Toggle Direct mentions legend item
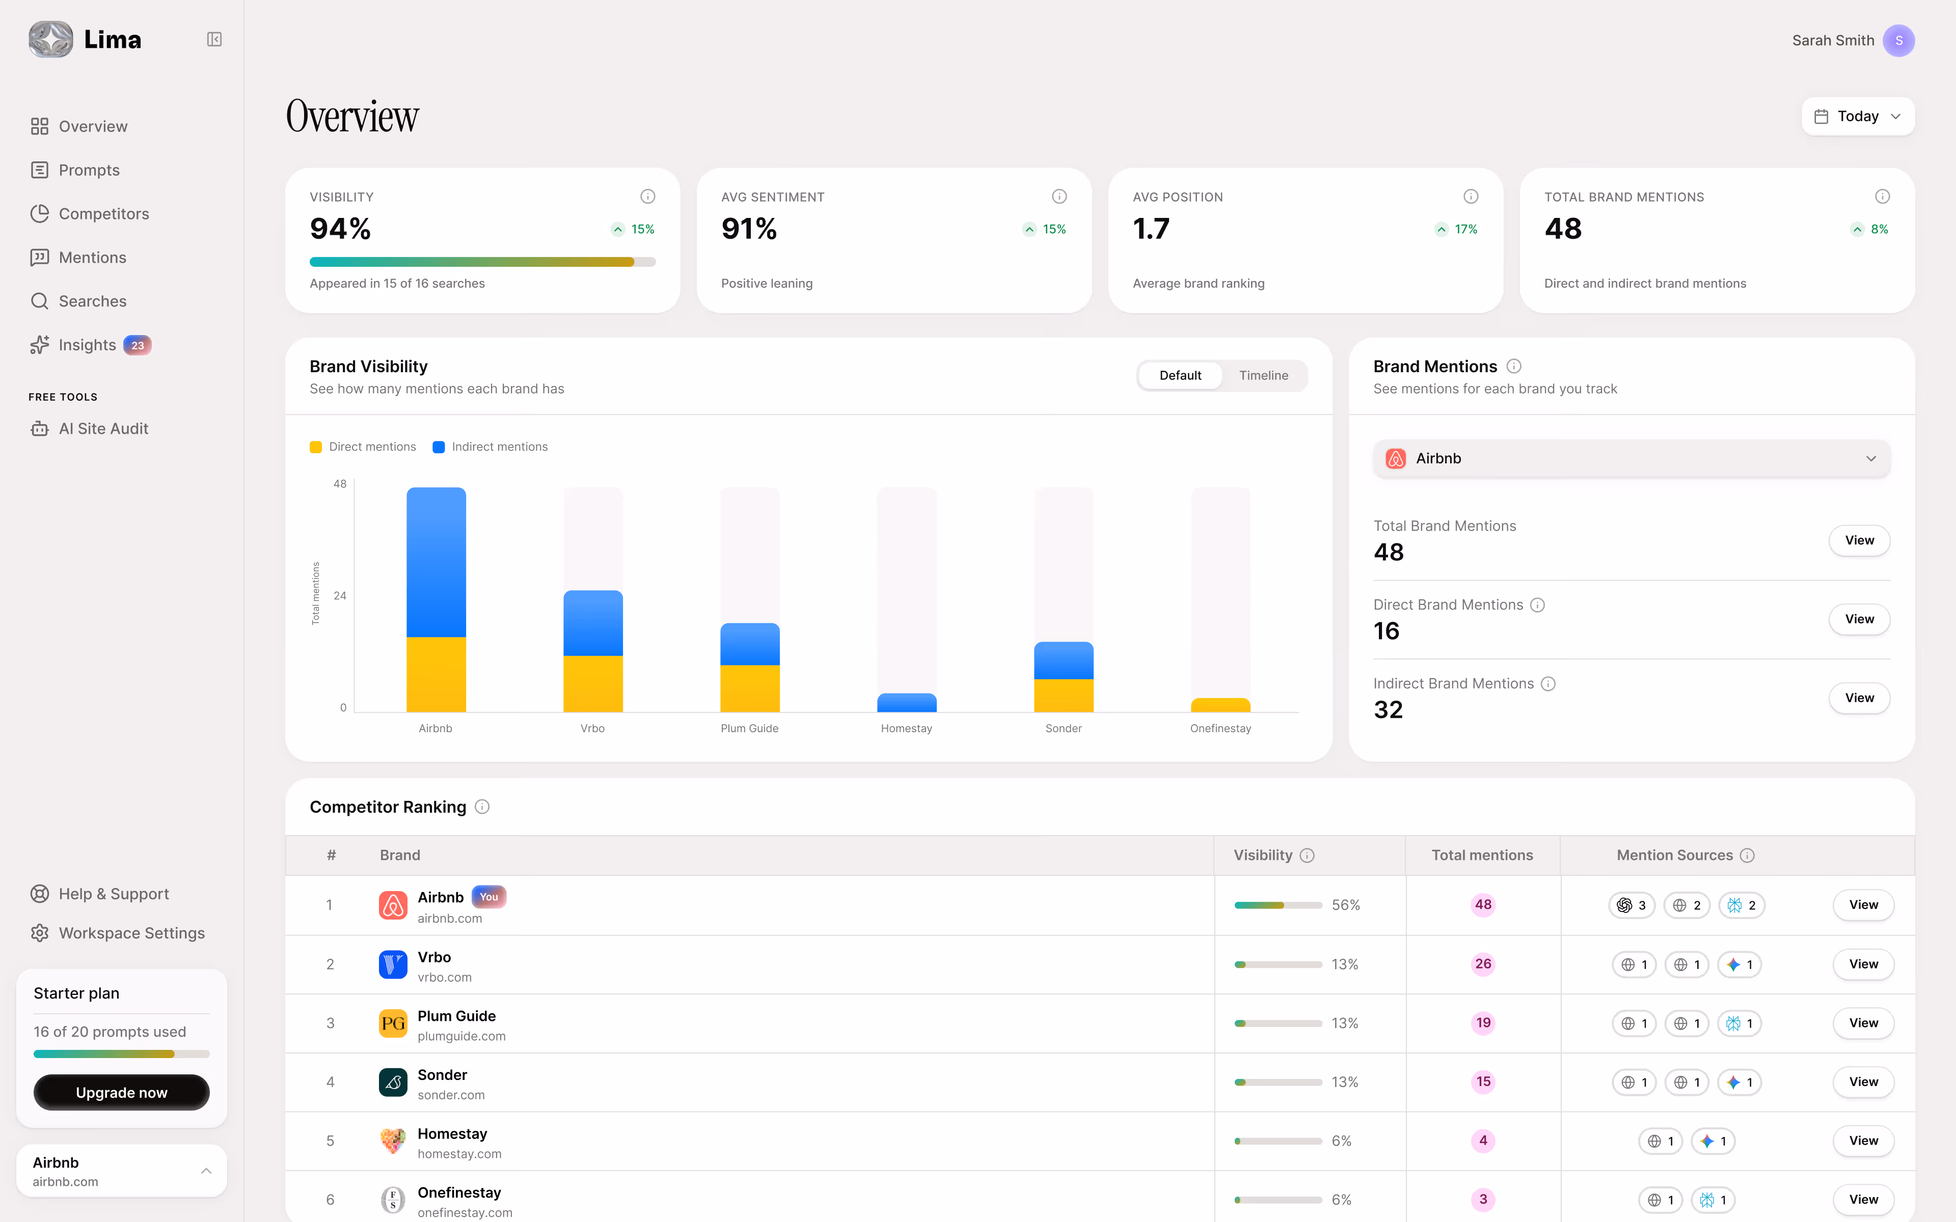Screen dimensions: 1956x1222 363,447
